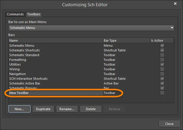The width and height of the screenshot is (183, 130).
Task: Activate the New ToolBar checkbox
Action: [162, 93]
